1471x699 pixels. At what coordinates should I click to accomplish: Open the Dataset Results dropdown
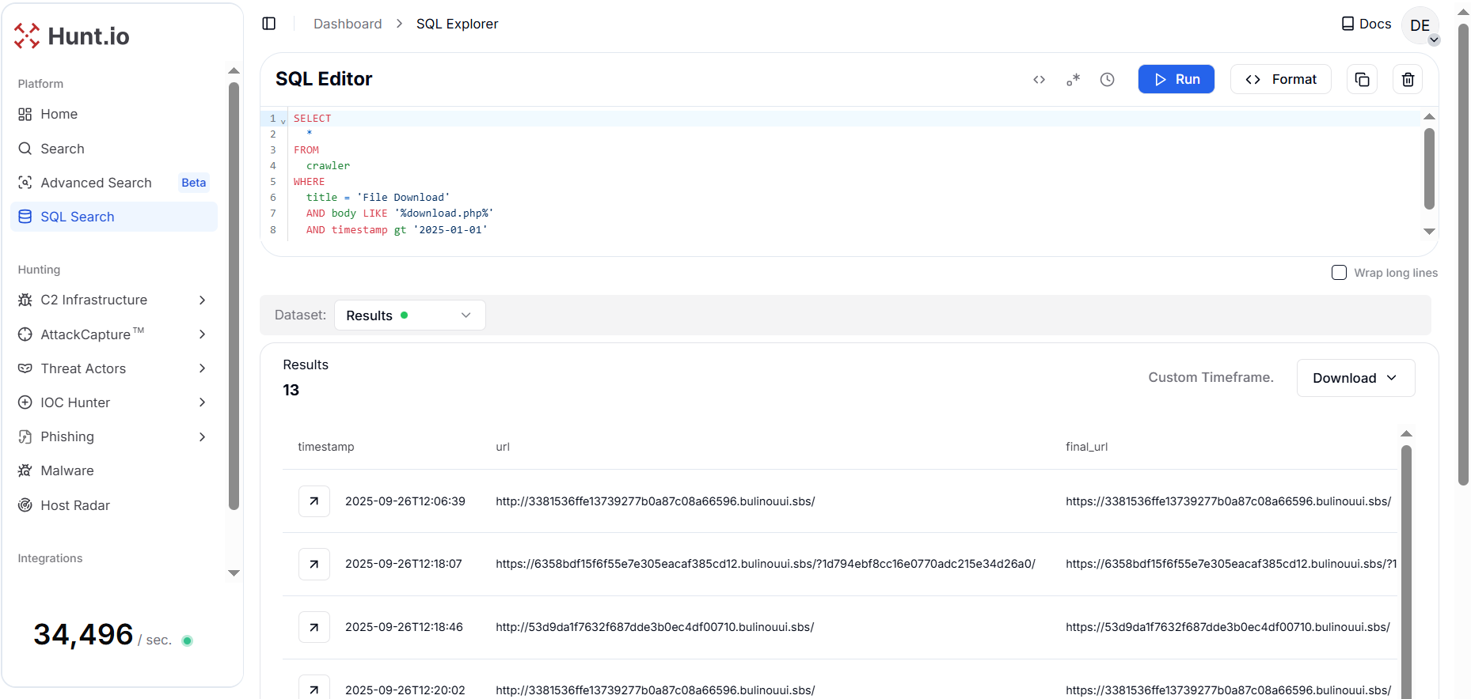[x=409, y=315]
